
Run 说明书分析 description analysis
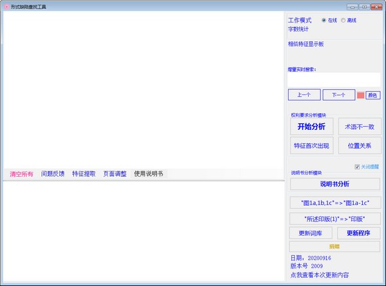[x=335, y=184]
